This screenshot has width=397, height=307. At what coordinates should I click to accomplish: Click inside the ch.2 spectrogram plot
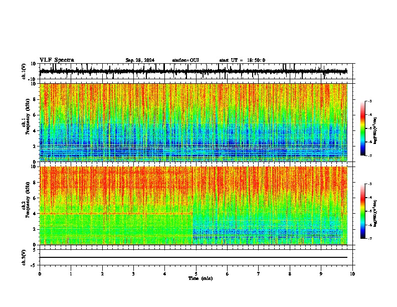point(193,206)
